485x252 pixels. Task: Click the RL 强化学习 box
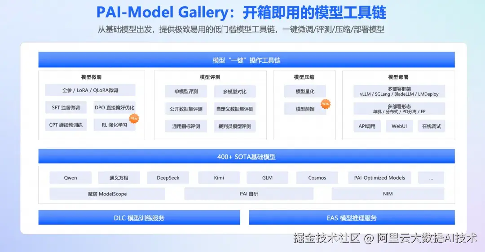coord(115,125)
